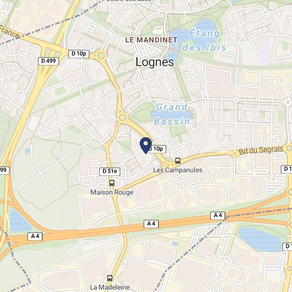This screenshot has width=292, height=292.
Task: Select the Maison Rouge bus stop icon
Action: point(111,183)
